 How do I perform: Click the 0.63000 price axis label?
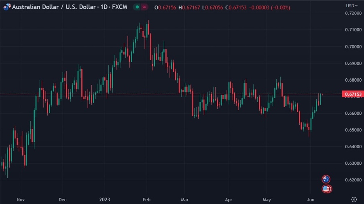pos(353,163)
